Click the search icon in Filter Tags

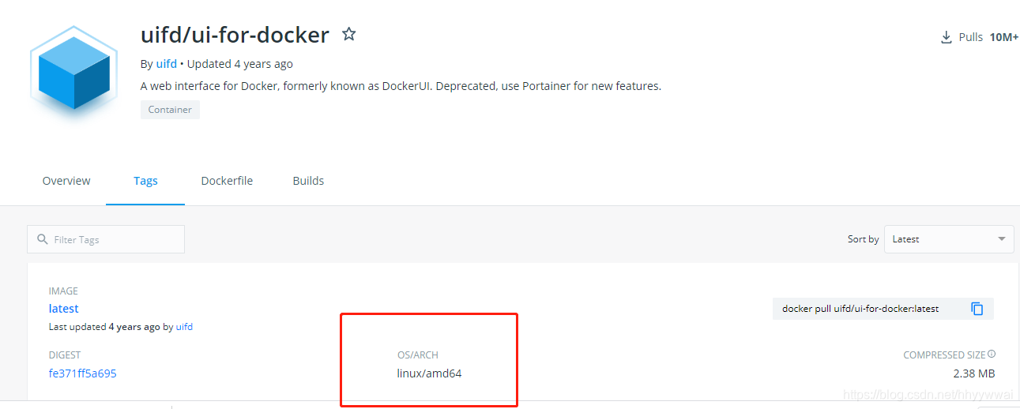[x=43, y=239]
